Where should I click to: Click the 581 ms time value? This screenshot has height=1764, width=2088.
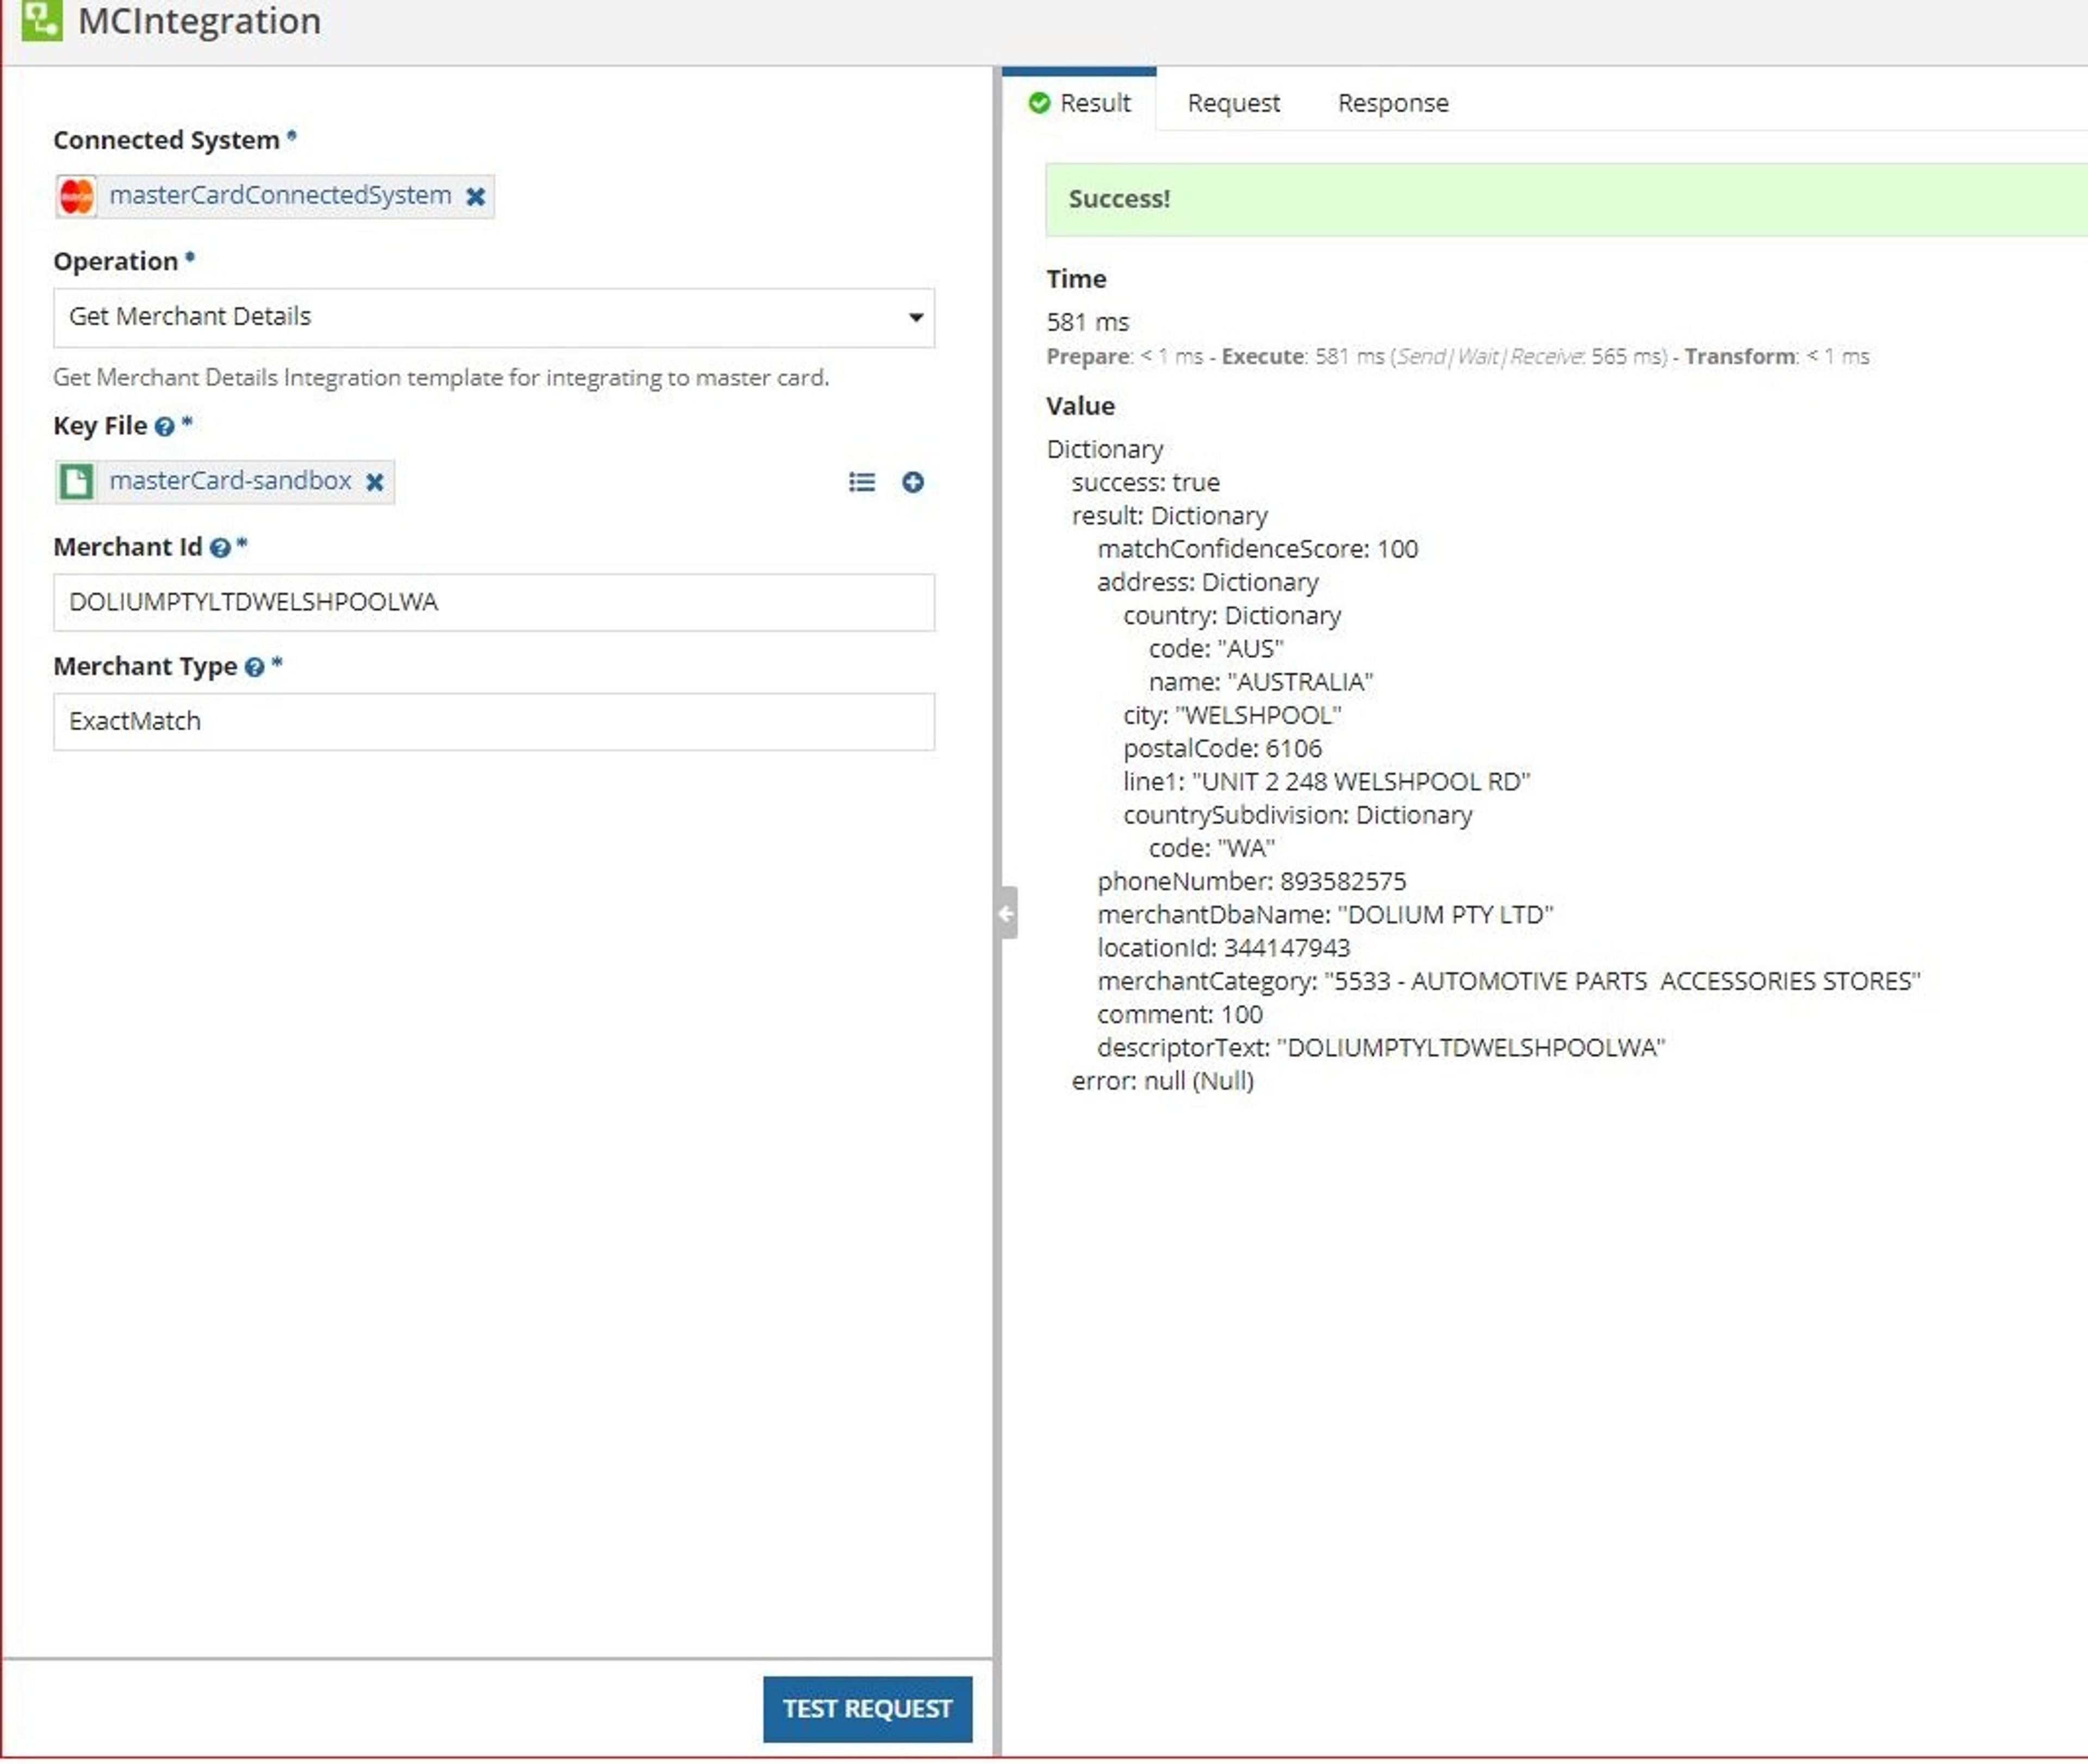1087,322
